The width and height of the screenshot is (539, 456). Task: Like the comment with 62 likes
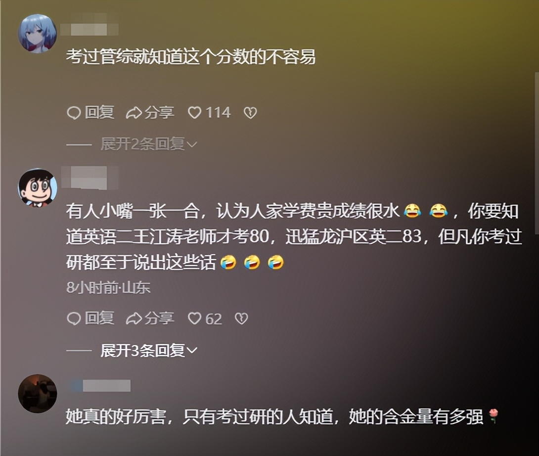[205, 319]
